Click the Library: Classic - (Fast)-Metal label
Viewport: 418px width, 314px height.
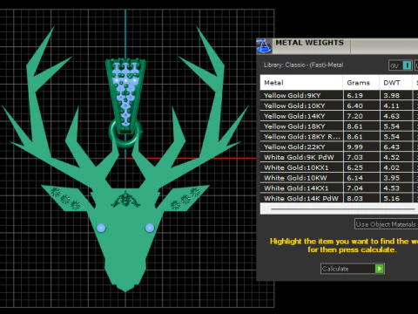(x=303, y=65)
